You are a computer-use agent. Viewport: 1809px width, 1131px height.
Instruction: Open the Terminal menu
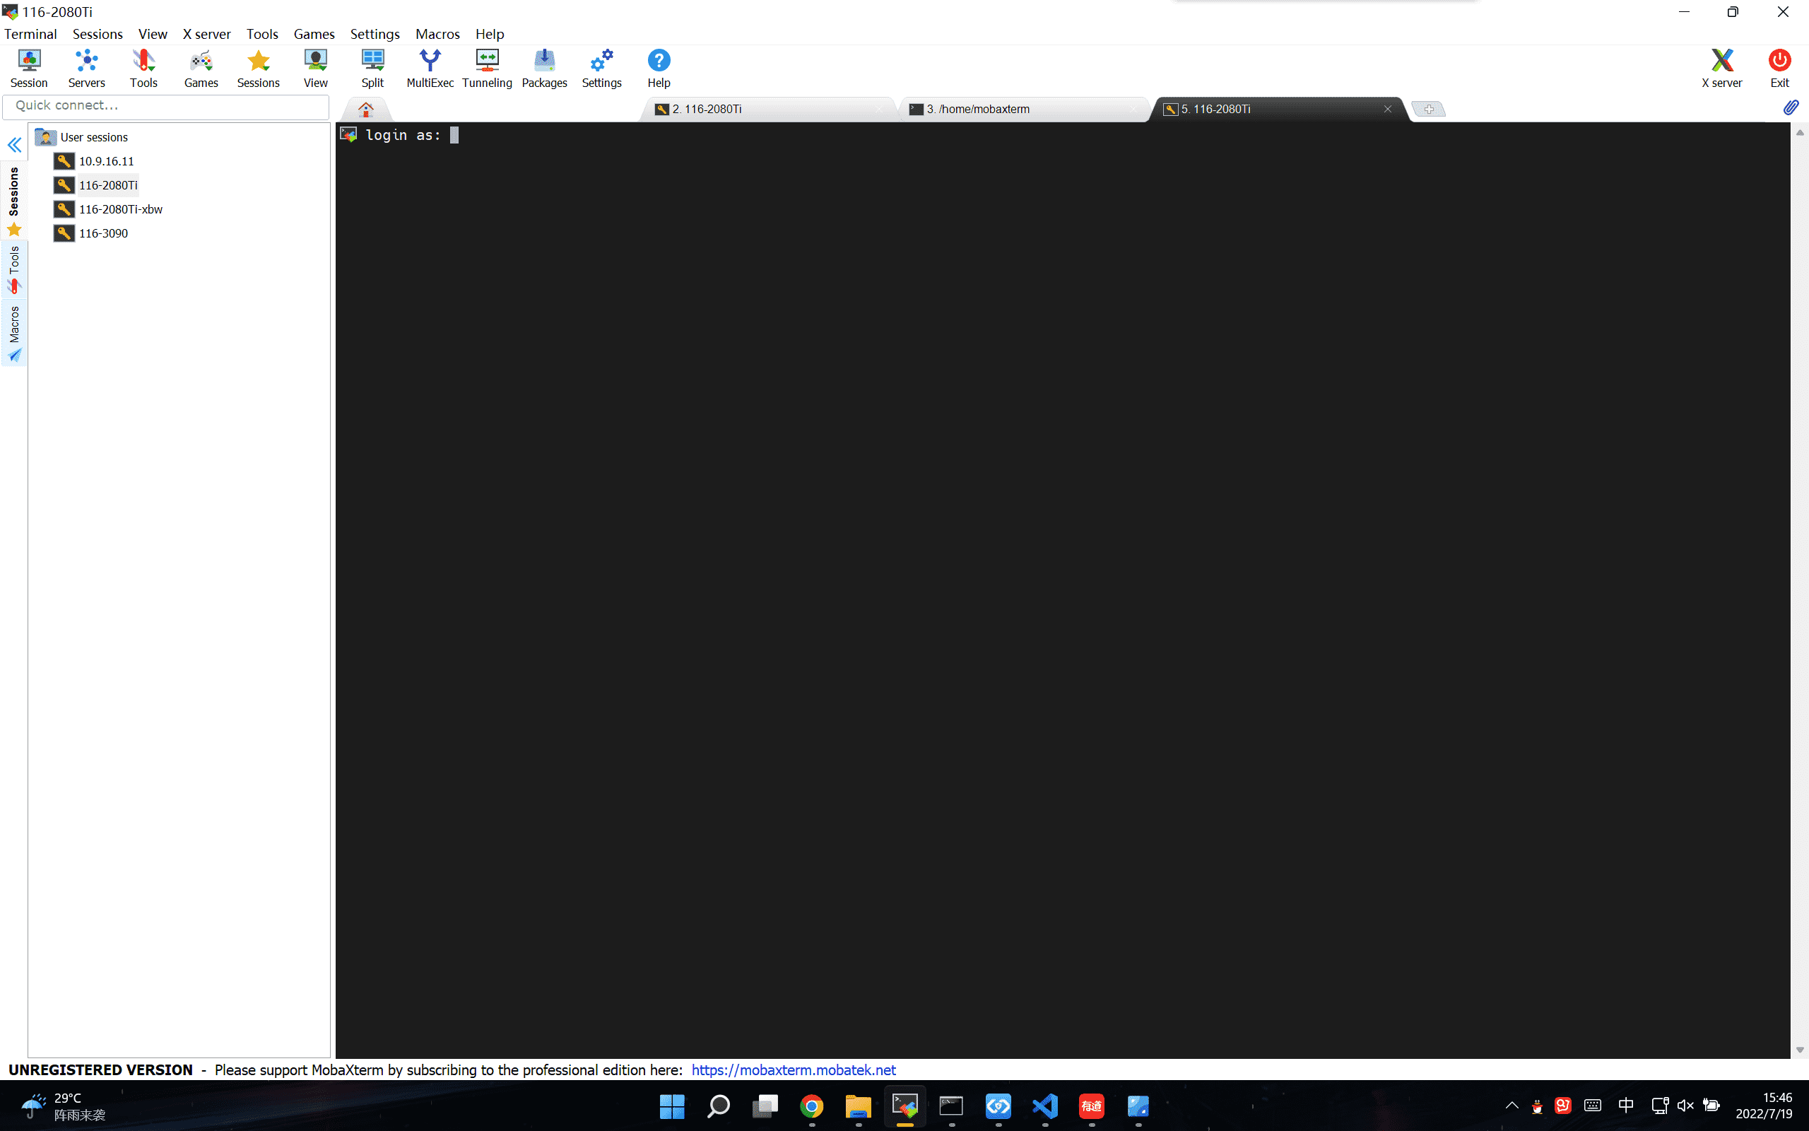30,34
